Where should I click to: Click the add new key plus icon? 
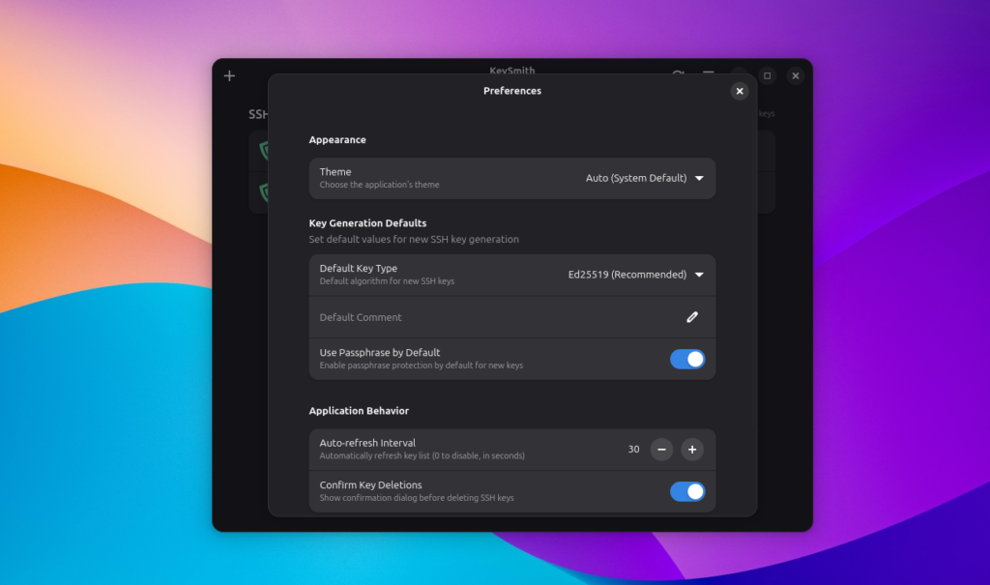click(229, 75)
